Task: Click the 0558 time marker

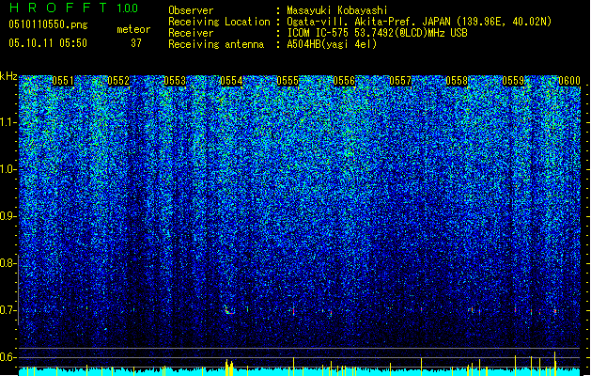Action: (457, 81)
